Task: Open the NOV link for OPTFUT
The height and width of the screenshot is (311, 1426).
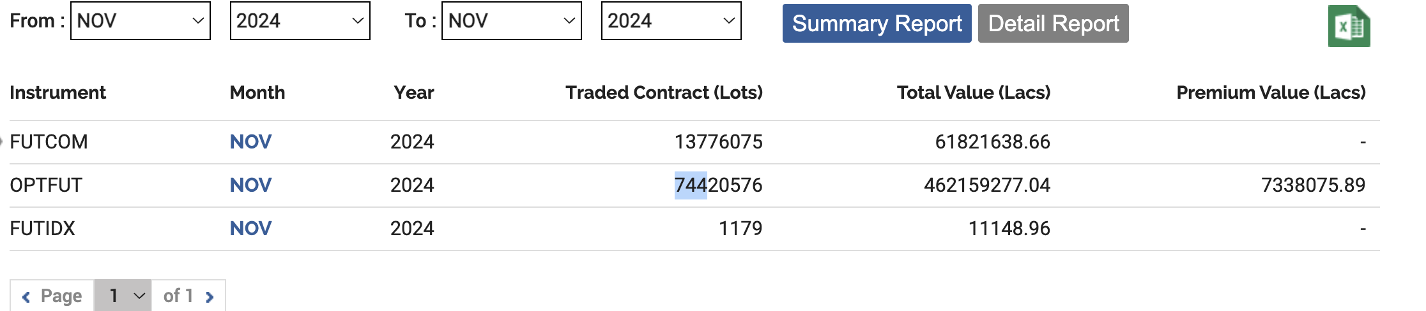Action: 250,185
